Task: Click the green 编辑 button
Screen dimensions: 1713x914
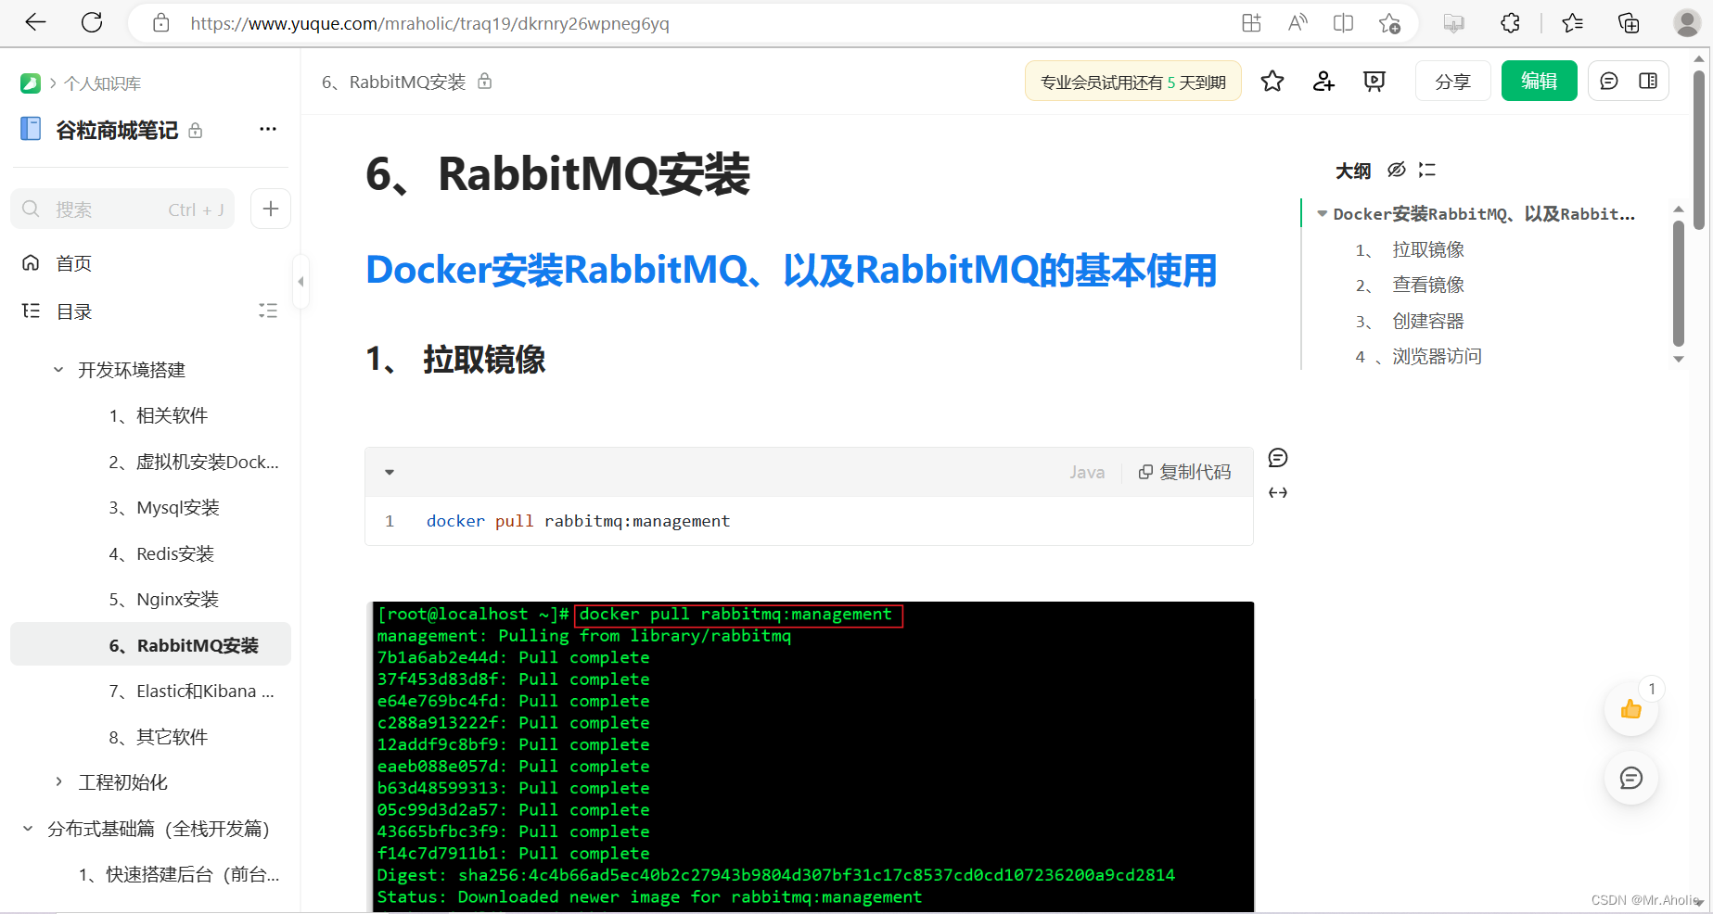Action: tap(1539, 81)
